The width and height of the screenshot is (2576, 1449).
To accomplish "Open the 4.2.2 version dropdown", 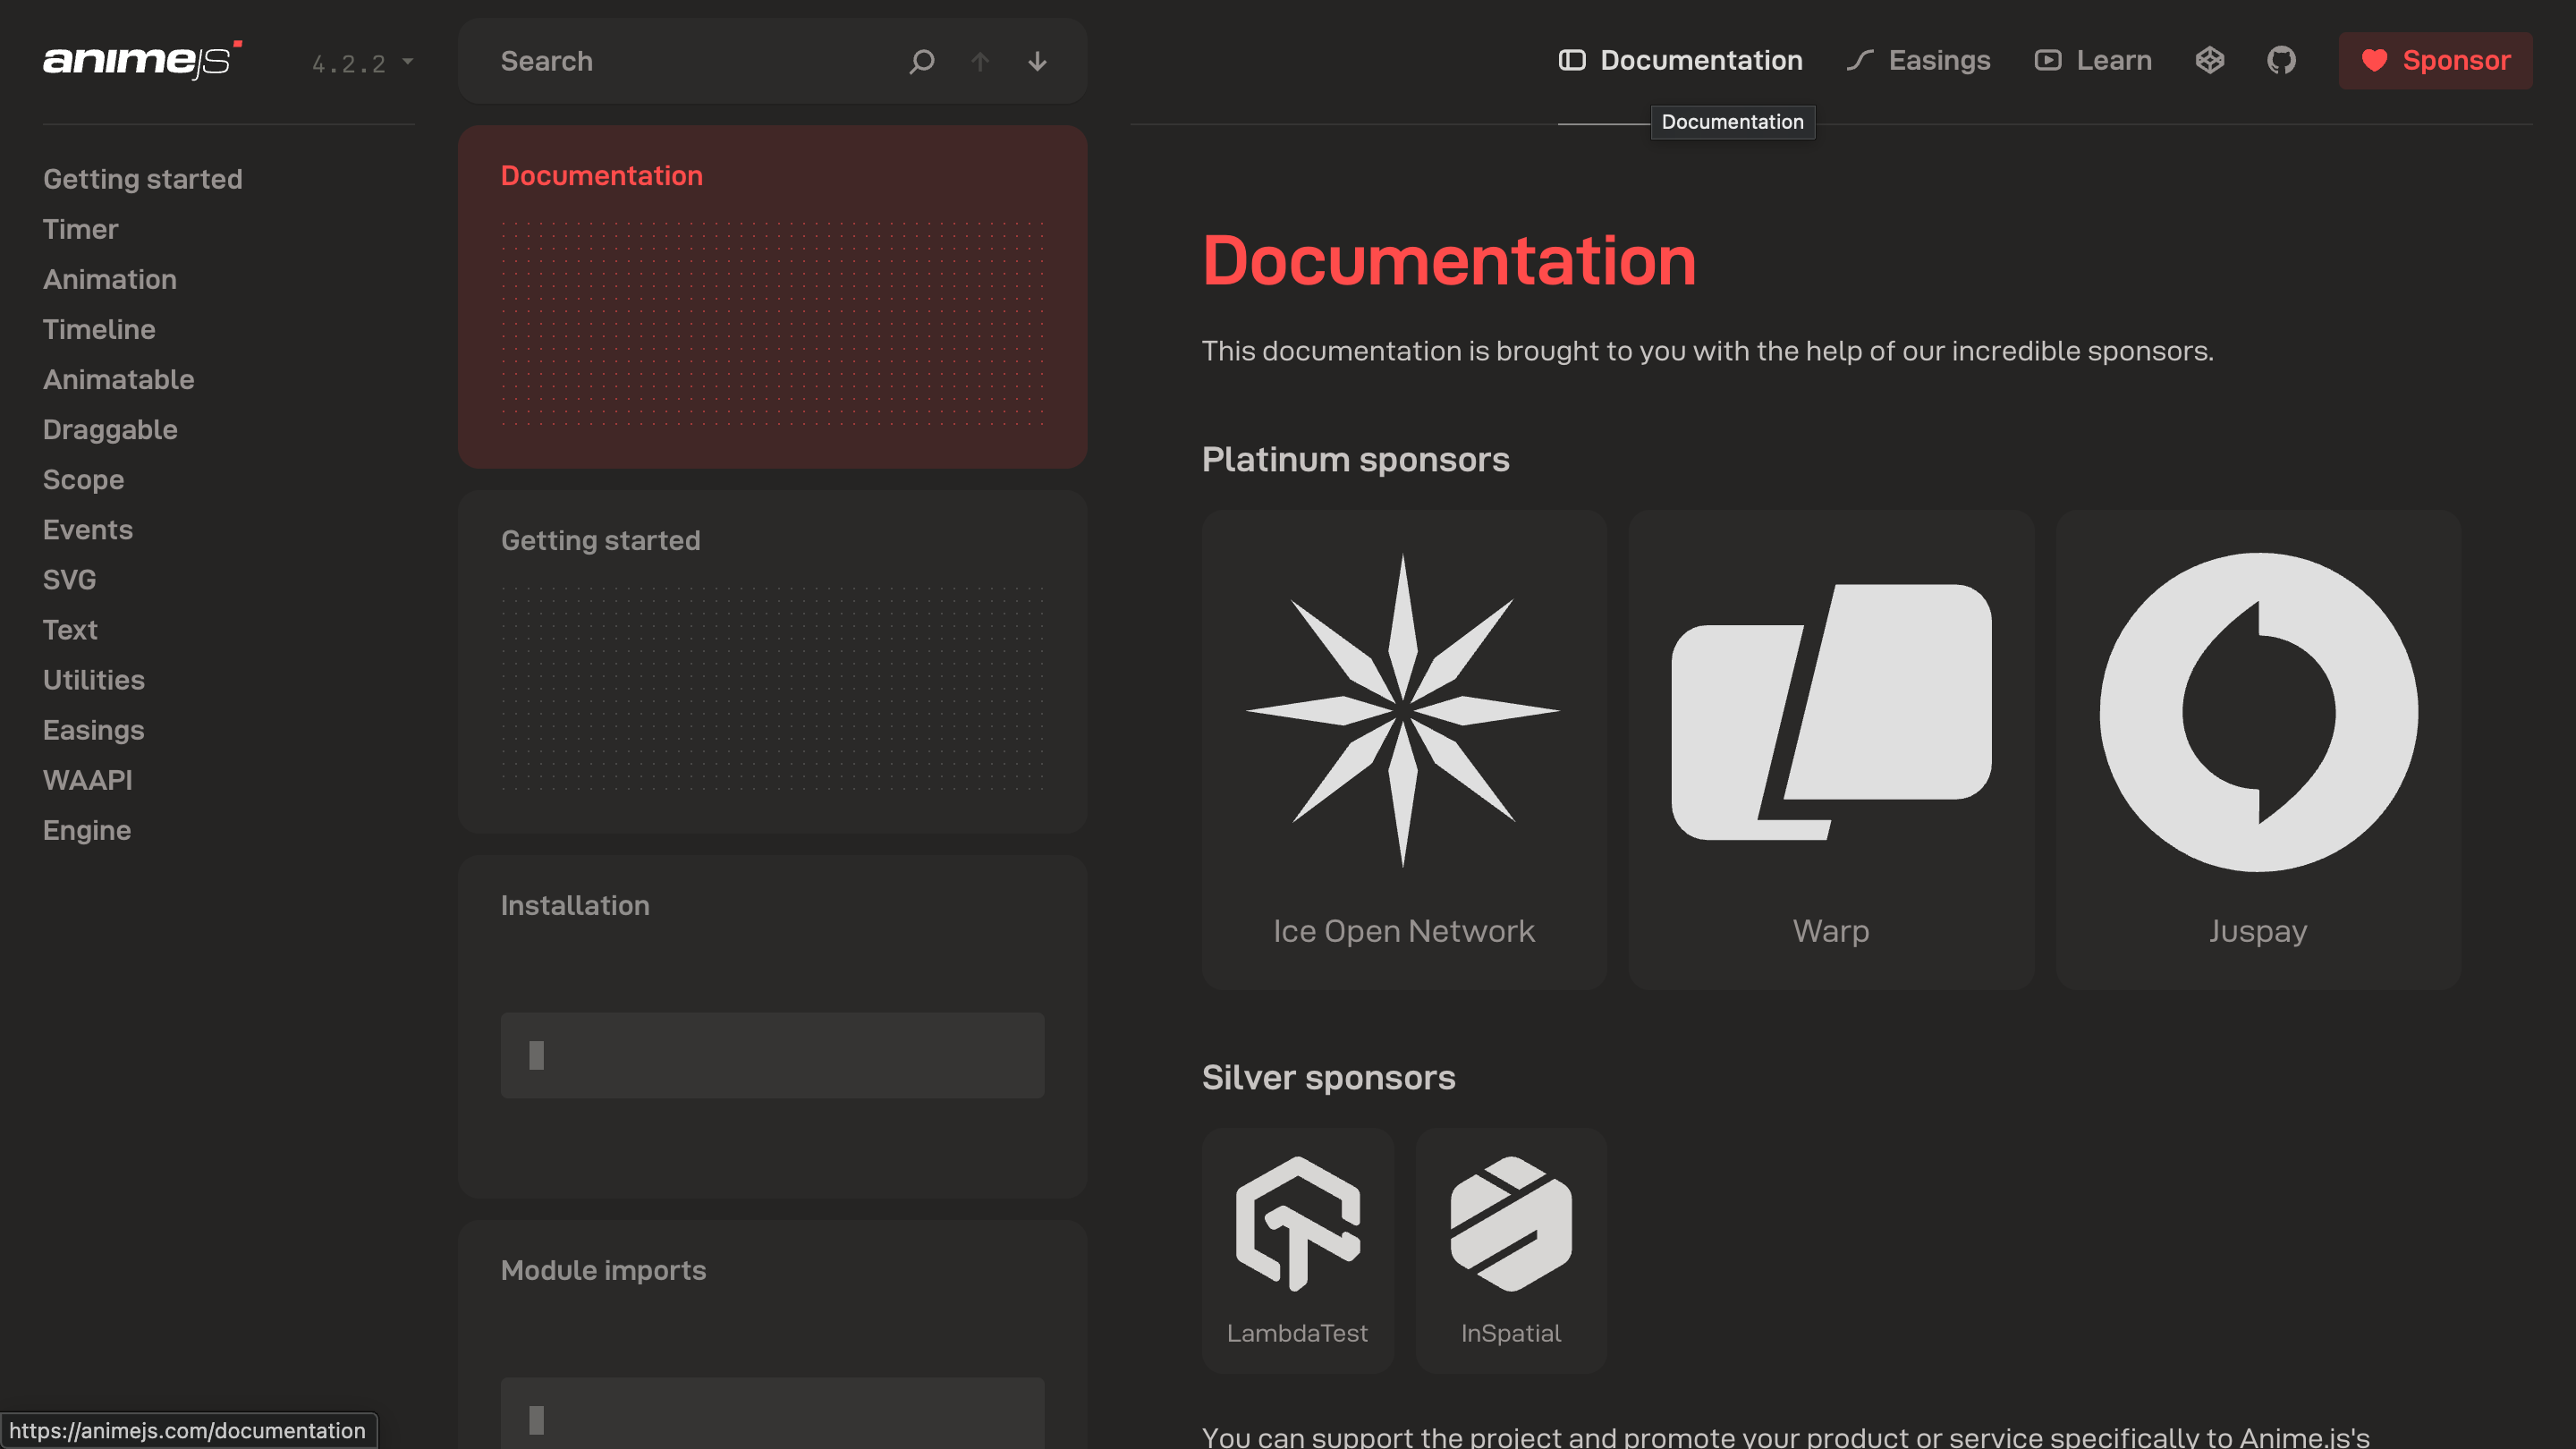I will (x=360, y=62).
